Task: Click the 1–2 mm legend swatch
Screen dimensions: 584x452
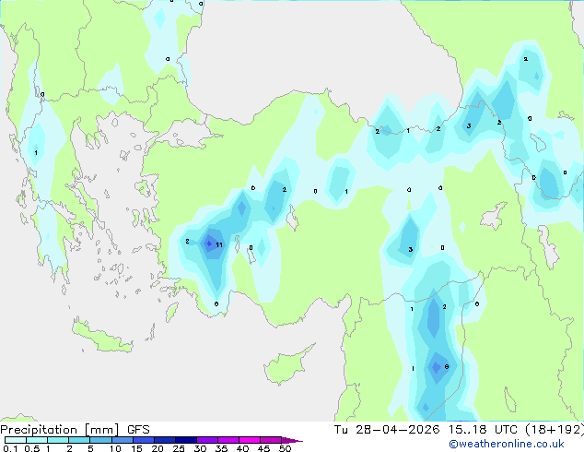Action: tap(58, 440)
